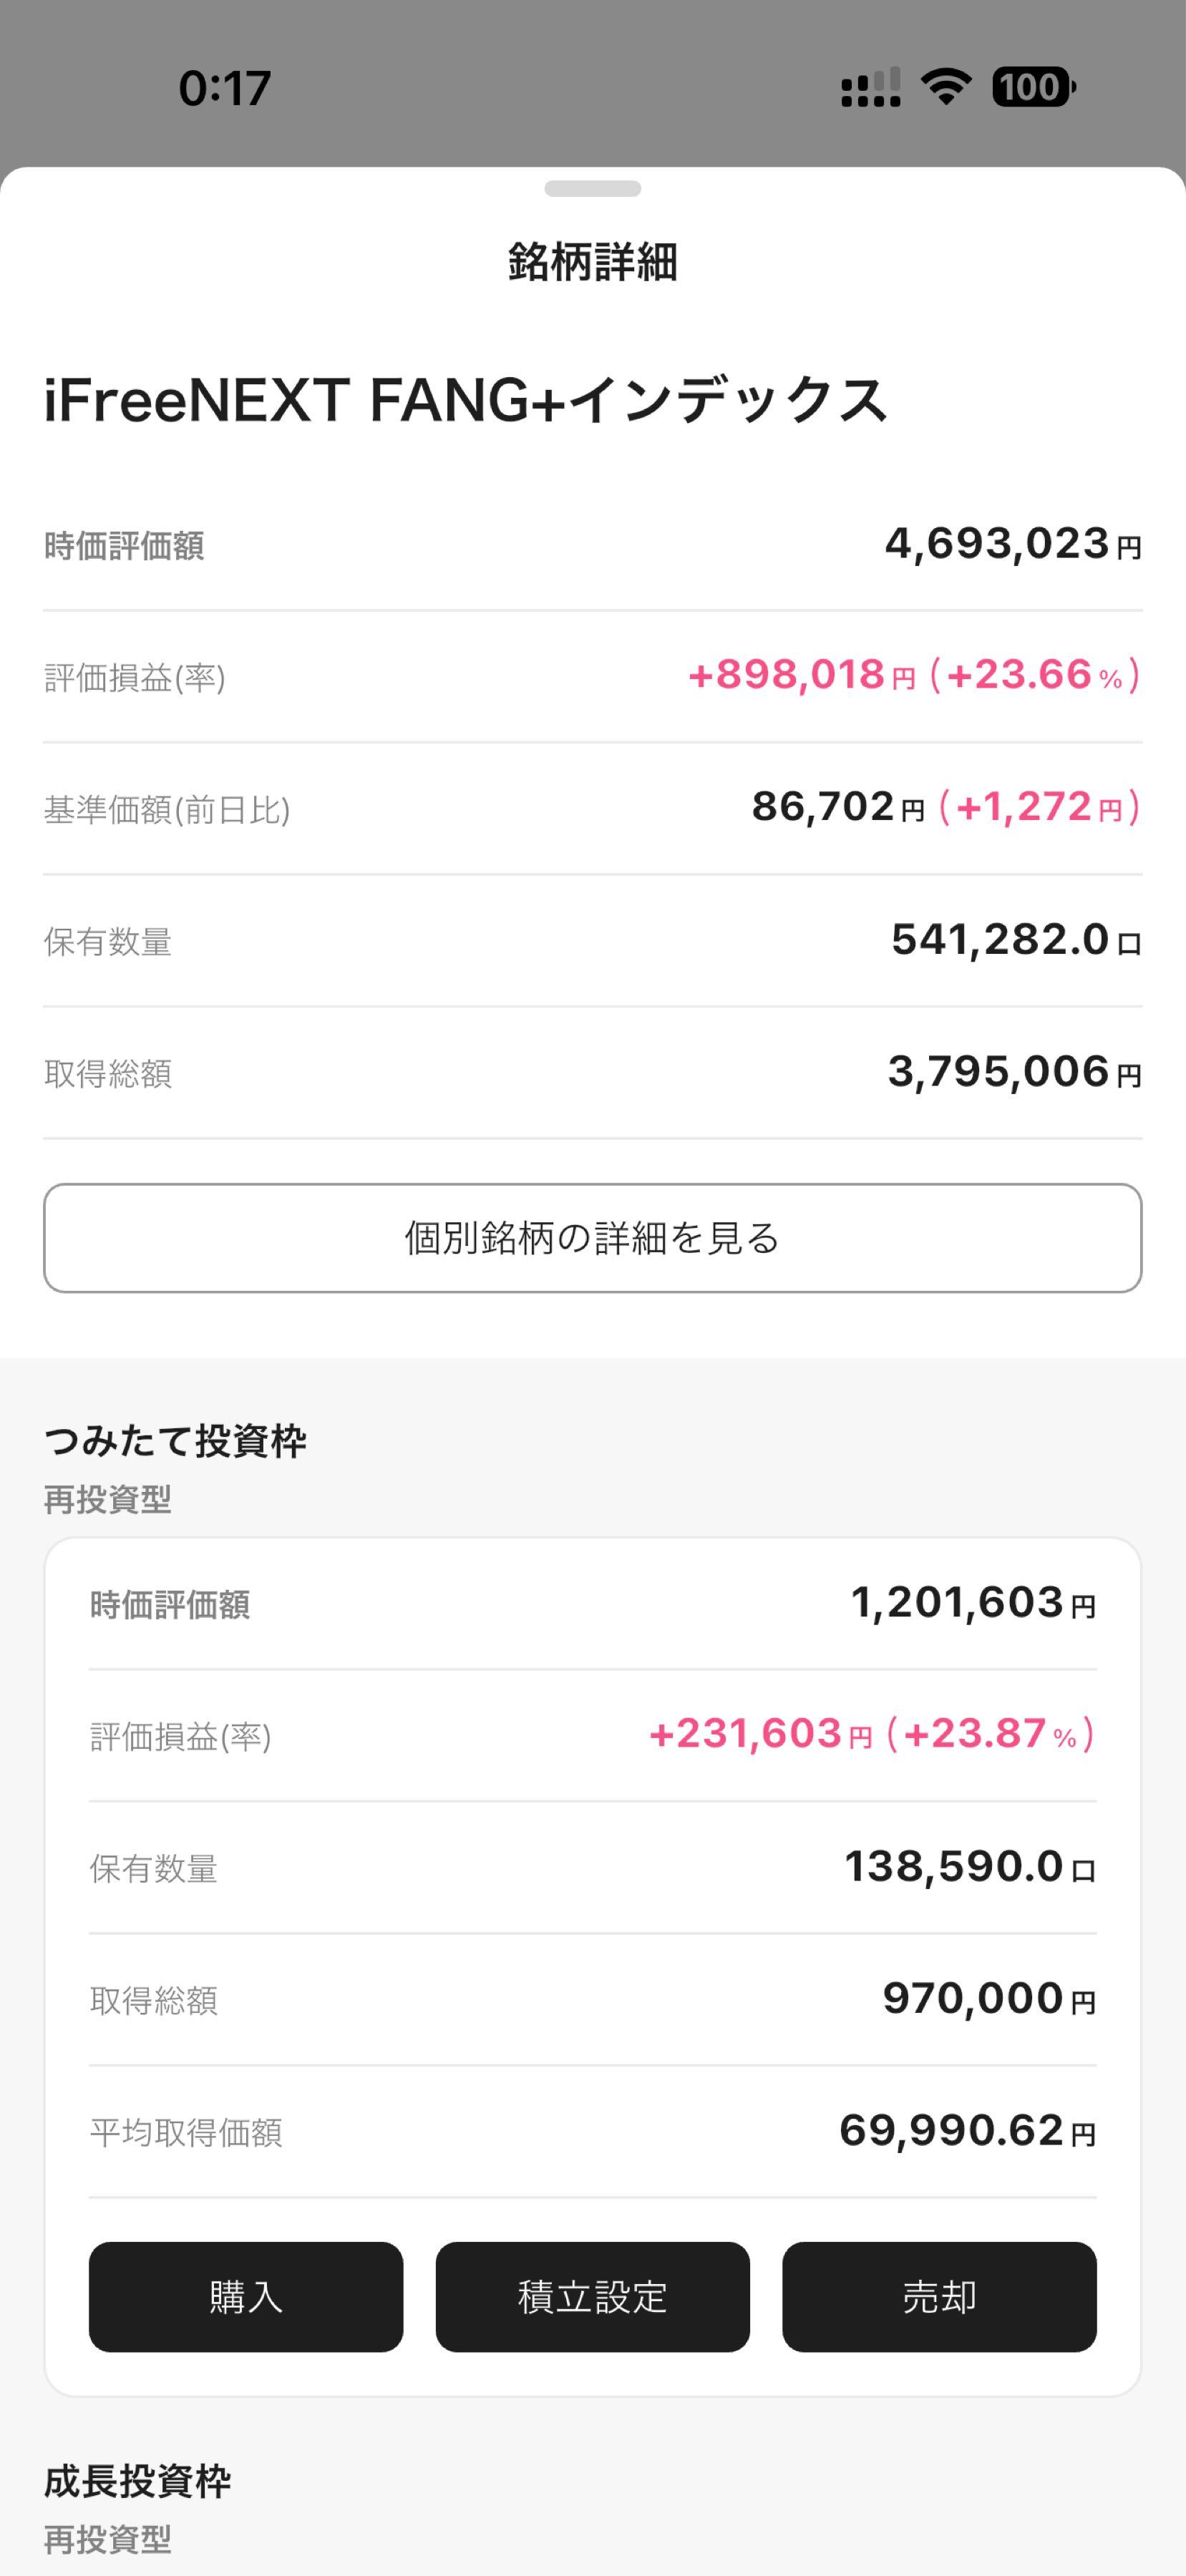
Task: Tap the 成長投資枠 section heading
Action: pos(138,2481)
